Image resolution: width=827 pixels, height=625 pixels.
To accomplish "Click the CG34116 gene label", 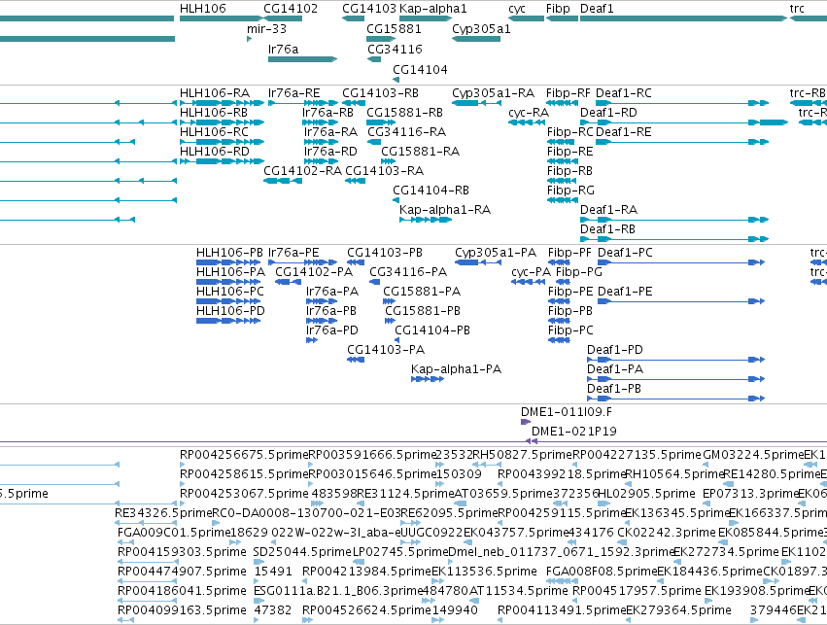I will pos(396,49).
